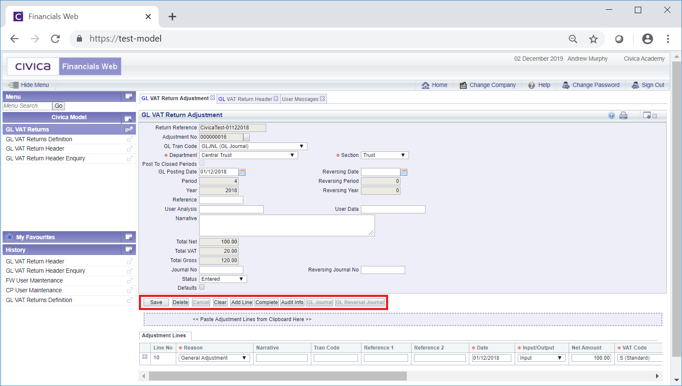Screen dimensions: 682x386
Task: Open the GL Tran Code dropdown
Action: pyautogui.click(x=253, y=146)
